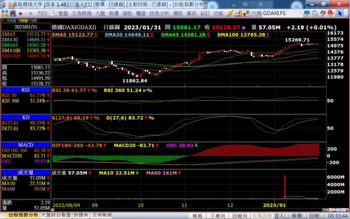Image resolution: width=350 pixels, height=219 pixels.
Task: Expand the 技術分析 menu
Action: 159,13
